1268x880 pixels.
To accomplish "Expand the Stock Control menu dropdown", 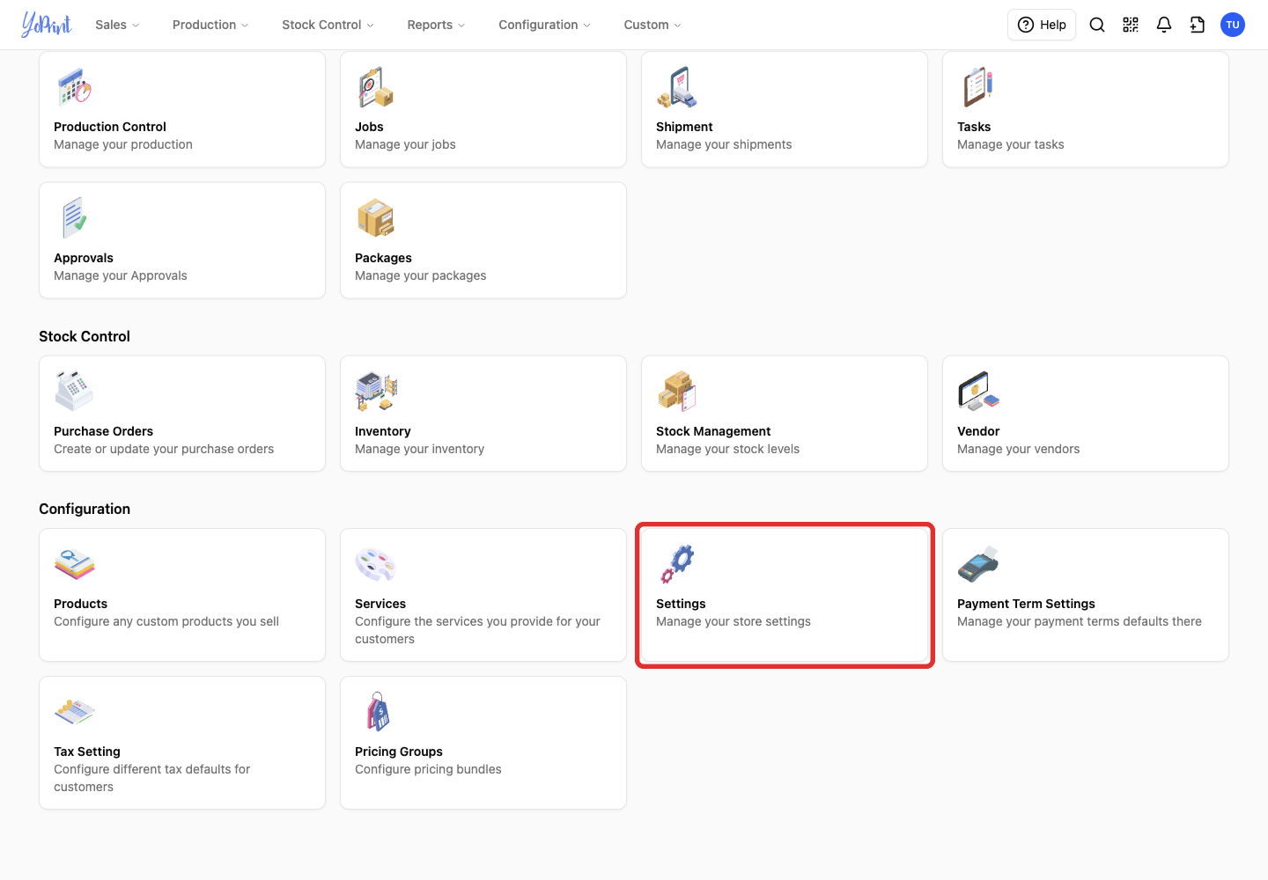I will coord(328,25).
